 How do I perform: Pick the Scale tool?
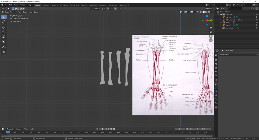coord(4,37)
